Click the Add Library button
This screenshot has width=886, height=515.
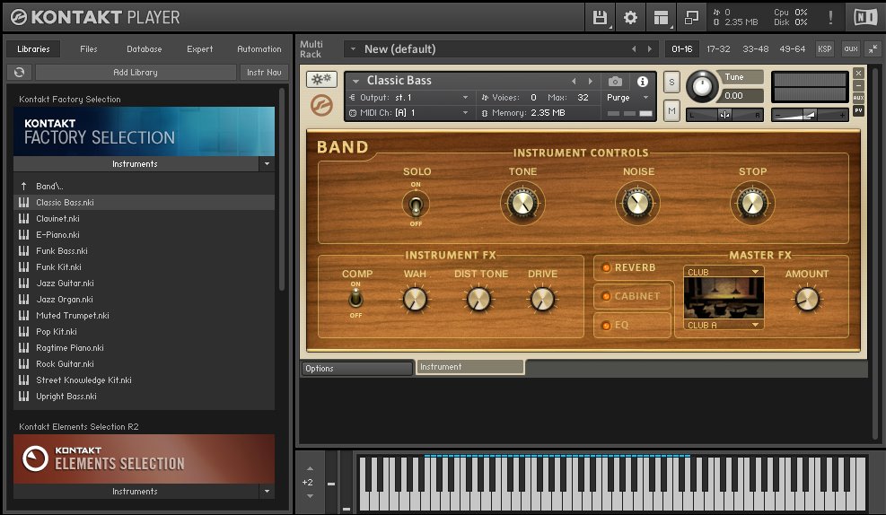click(x=136, y=73)
